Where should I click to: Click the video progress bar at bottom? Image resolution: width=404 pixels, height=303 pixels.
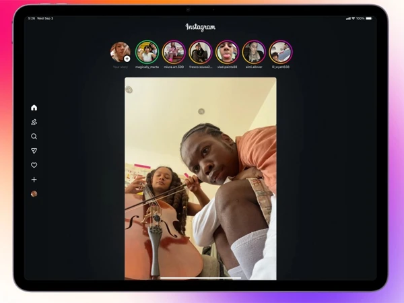pos(201,277)
